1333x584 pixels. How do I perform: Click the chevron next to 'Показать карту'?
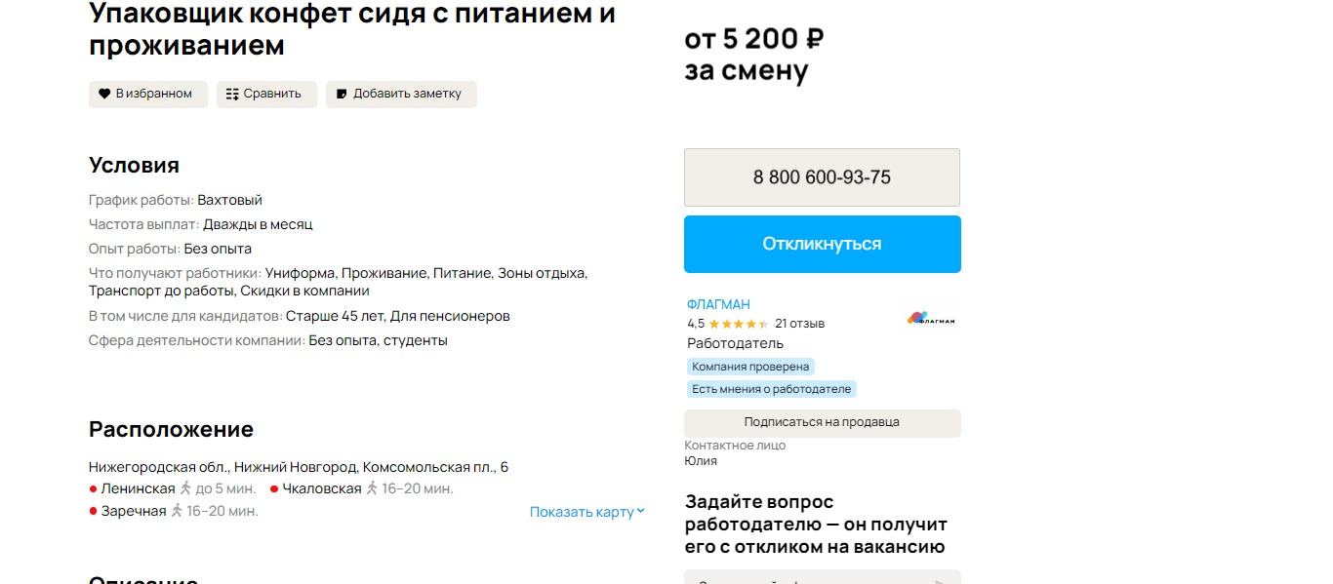[x=641, y=512]
